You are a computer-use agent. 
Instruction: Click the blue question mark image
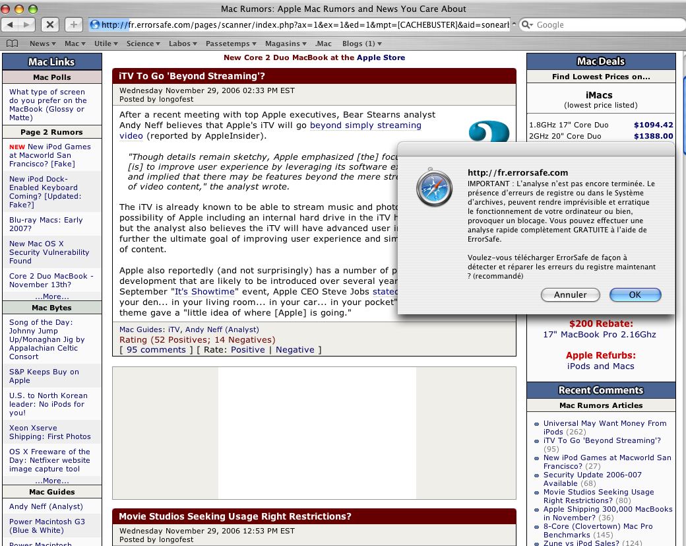coord(489,131)
